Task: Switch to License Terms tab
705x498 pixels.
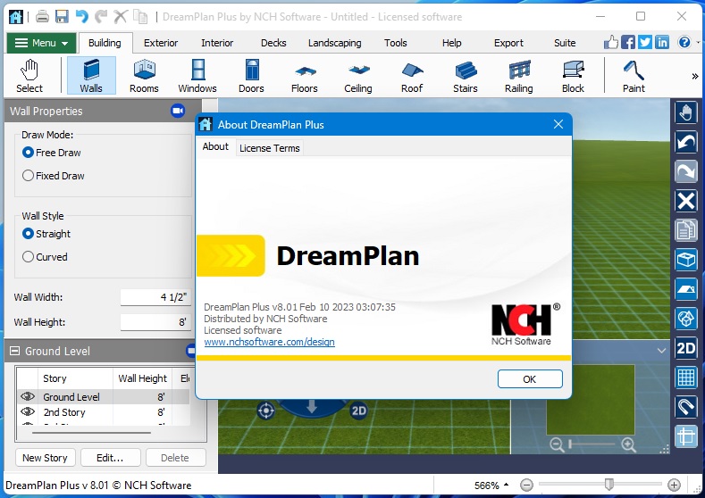Action: click(x=269, y=148)
